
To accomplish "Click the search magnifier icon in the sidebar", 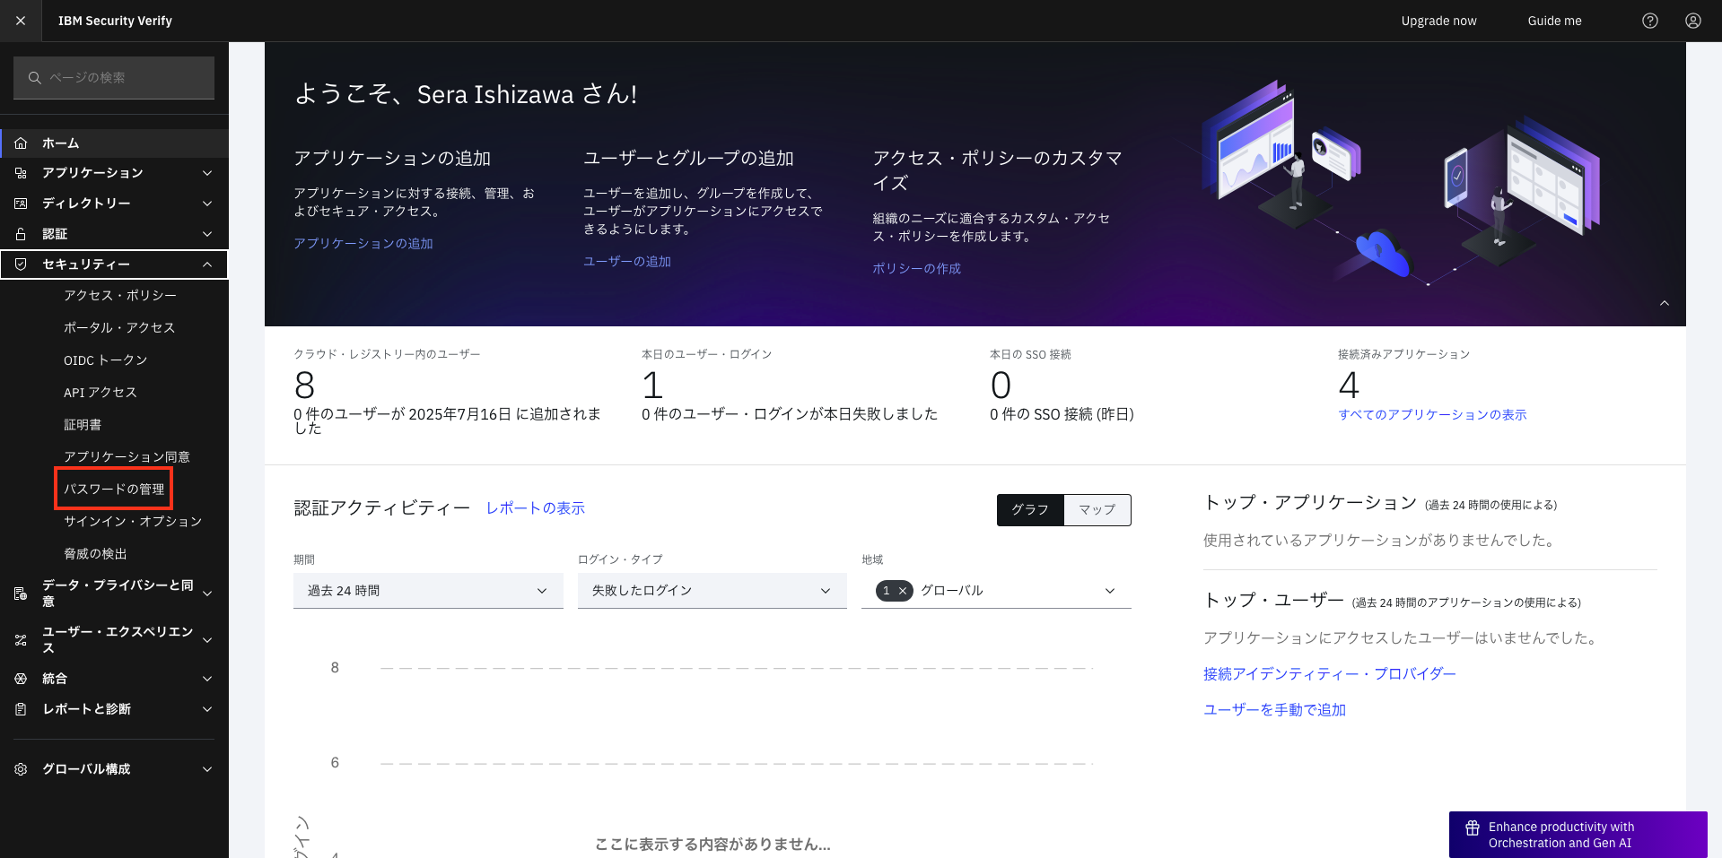I will click(x=35, y=78).
